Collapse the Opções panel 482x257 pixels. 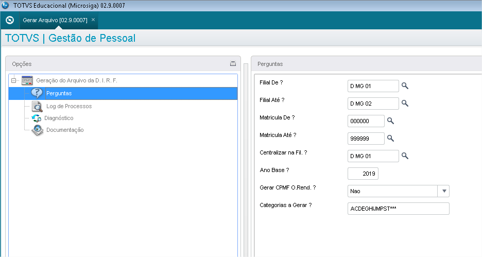tap(233, 63)
